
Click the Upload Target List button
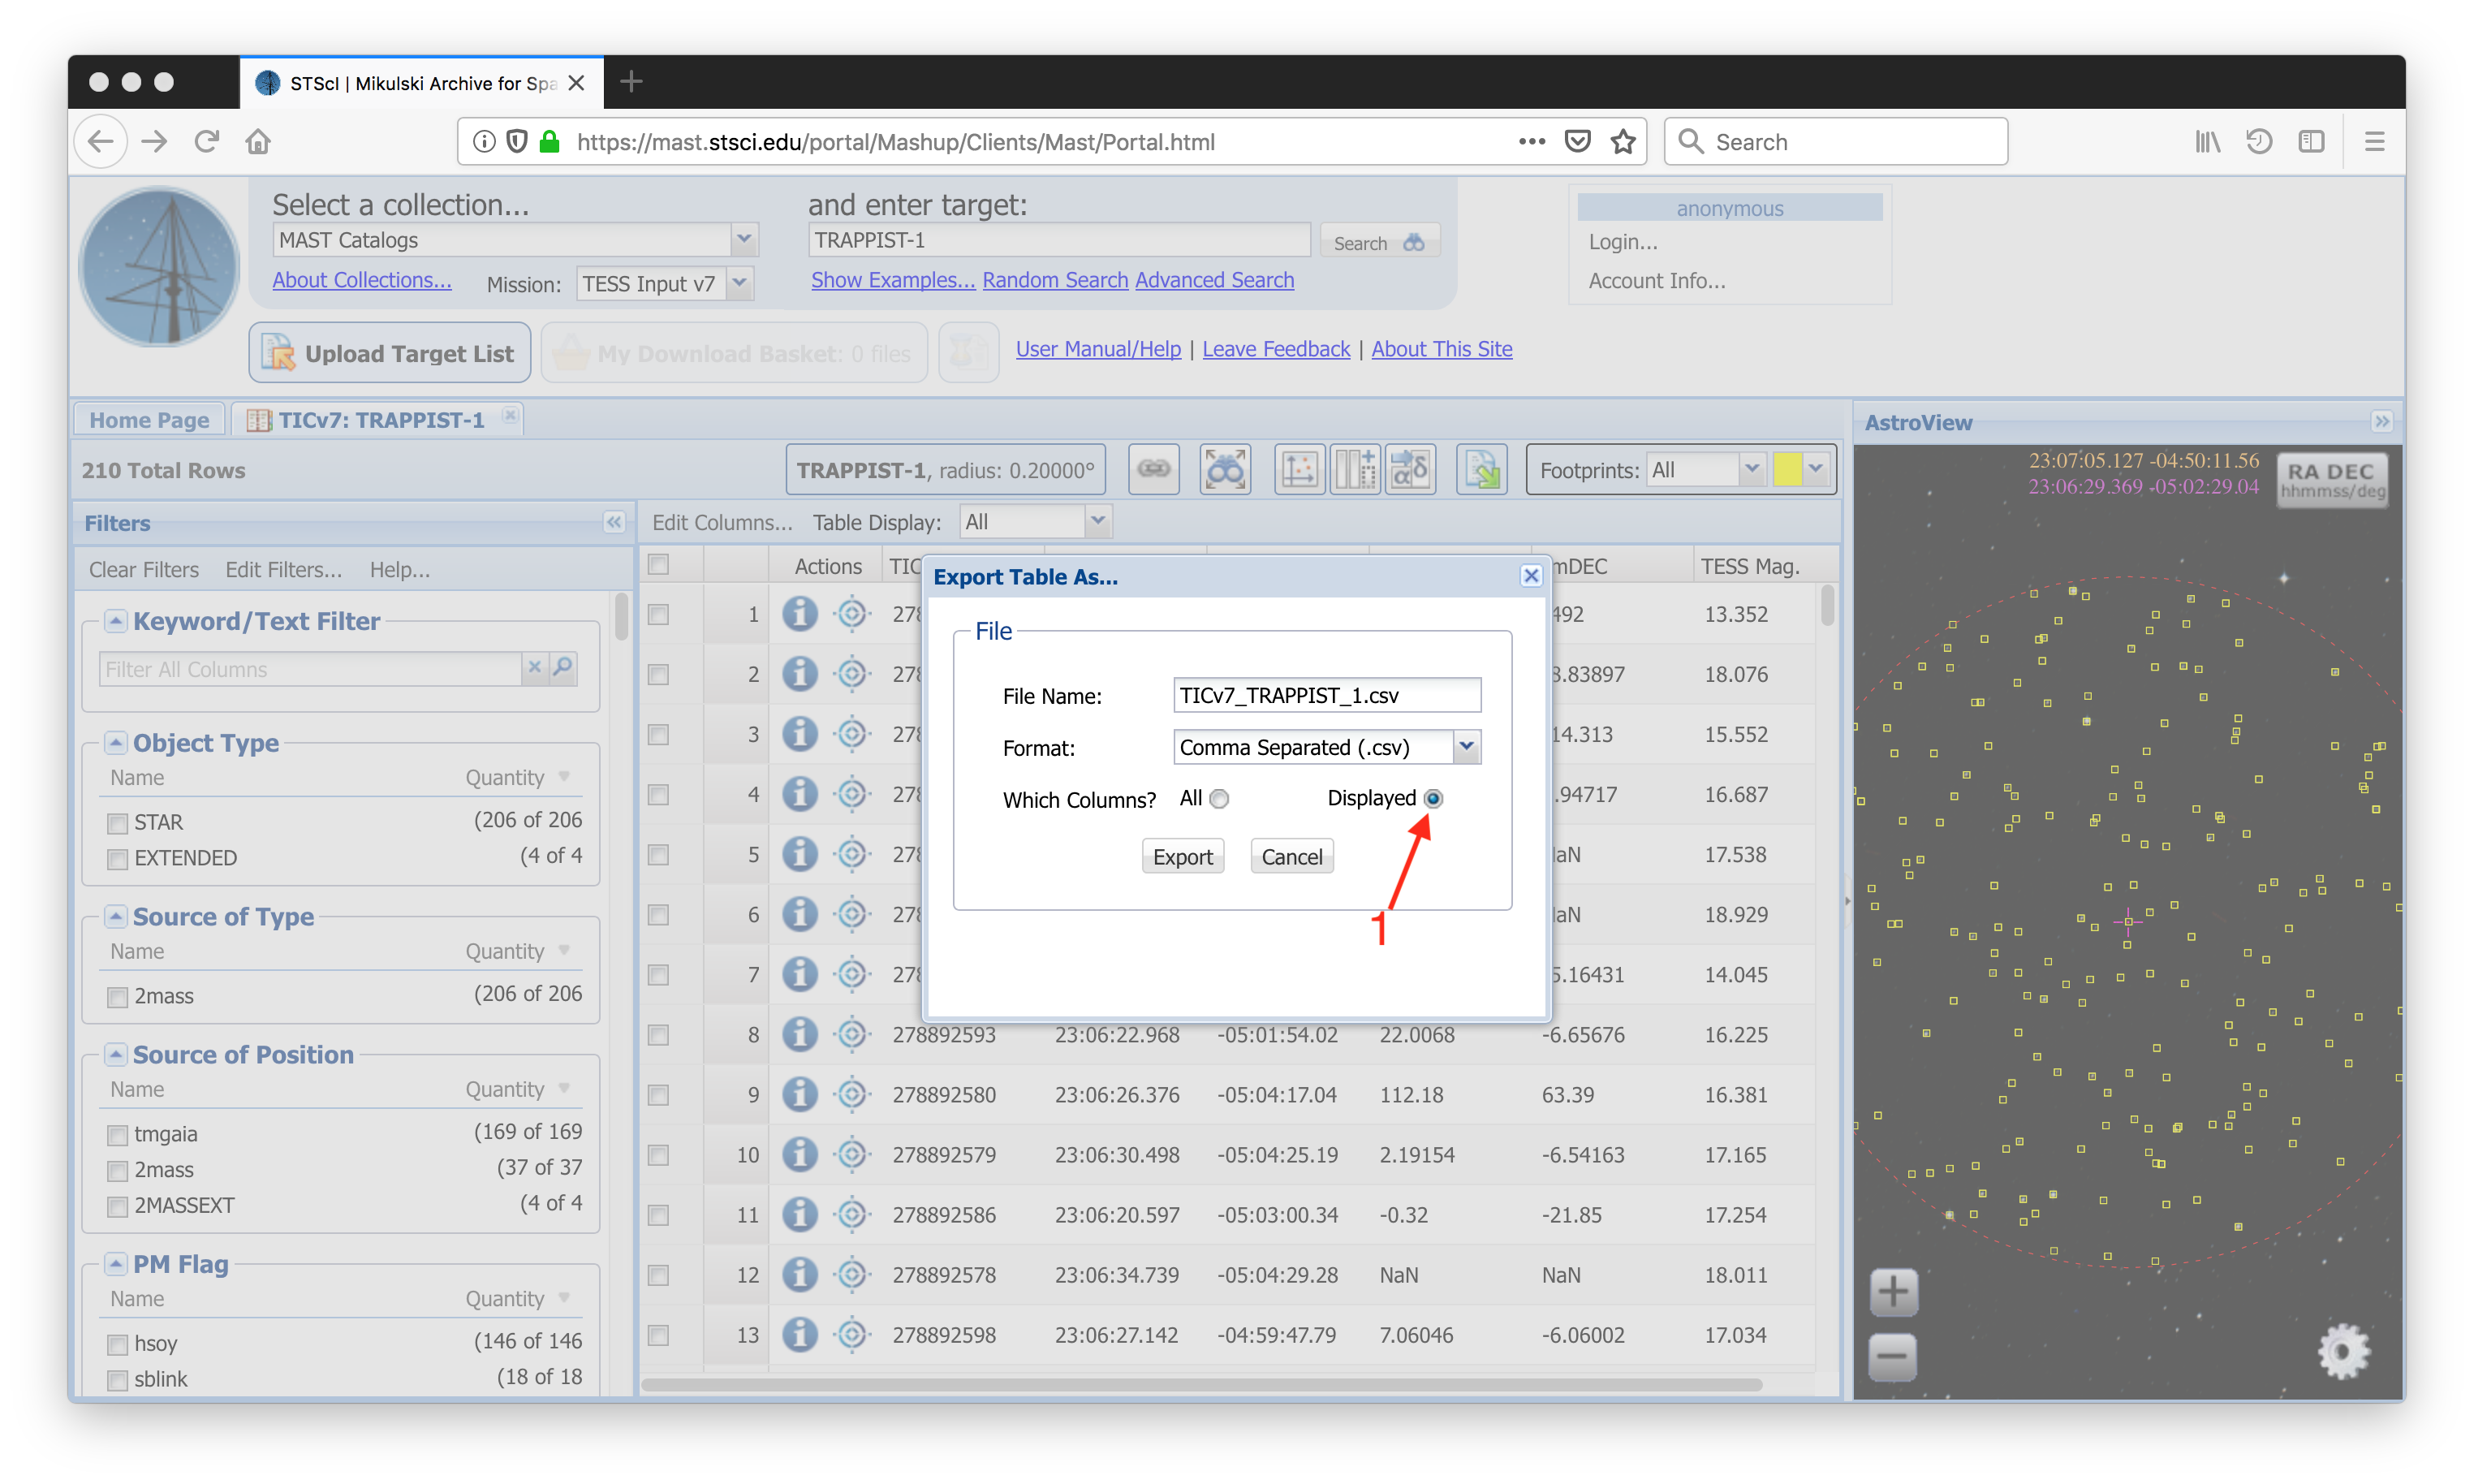[x=390, y=353]
